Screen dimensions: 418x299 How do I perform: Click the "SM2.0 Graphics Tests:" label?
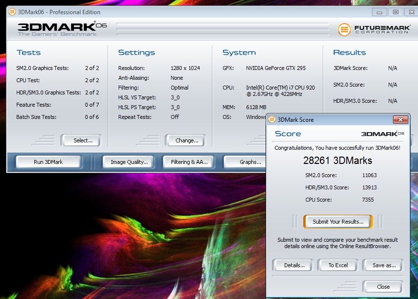click(x=42, y=68)
